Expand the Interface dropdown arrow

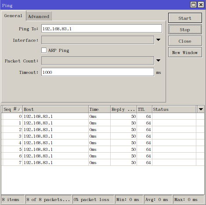click(x=158, y=40)
